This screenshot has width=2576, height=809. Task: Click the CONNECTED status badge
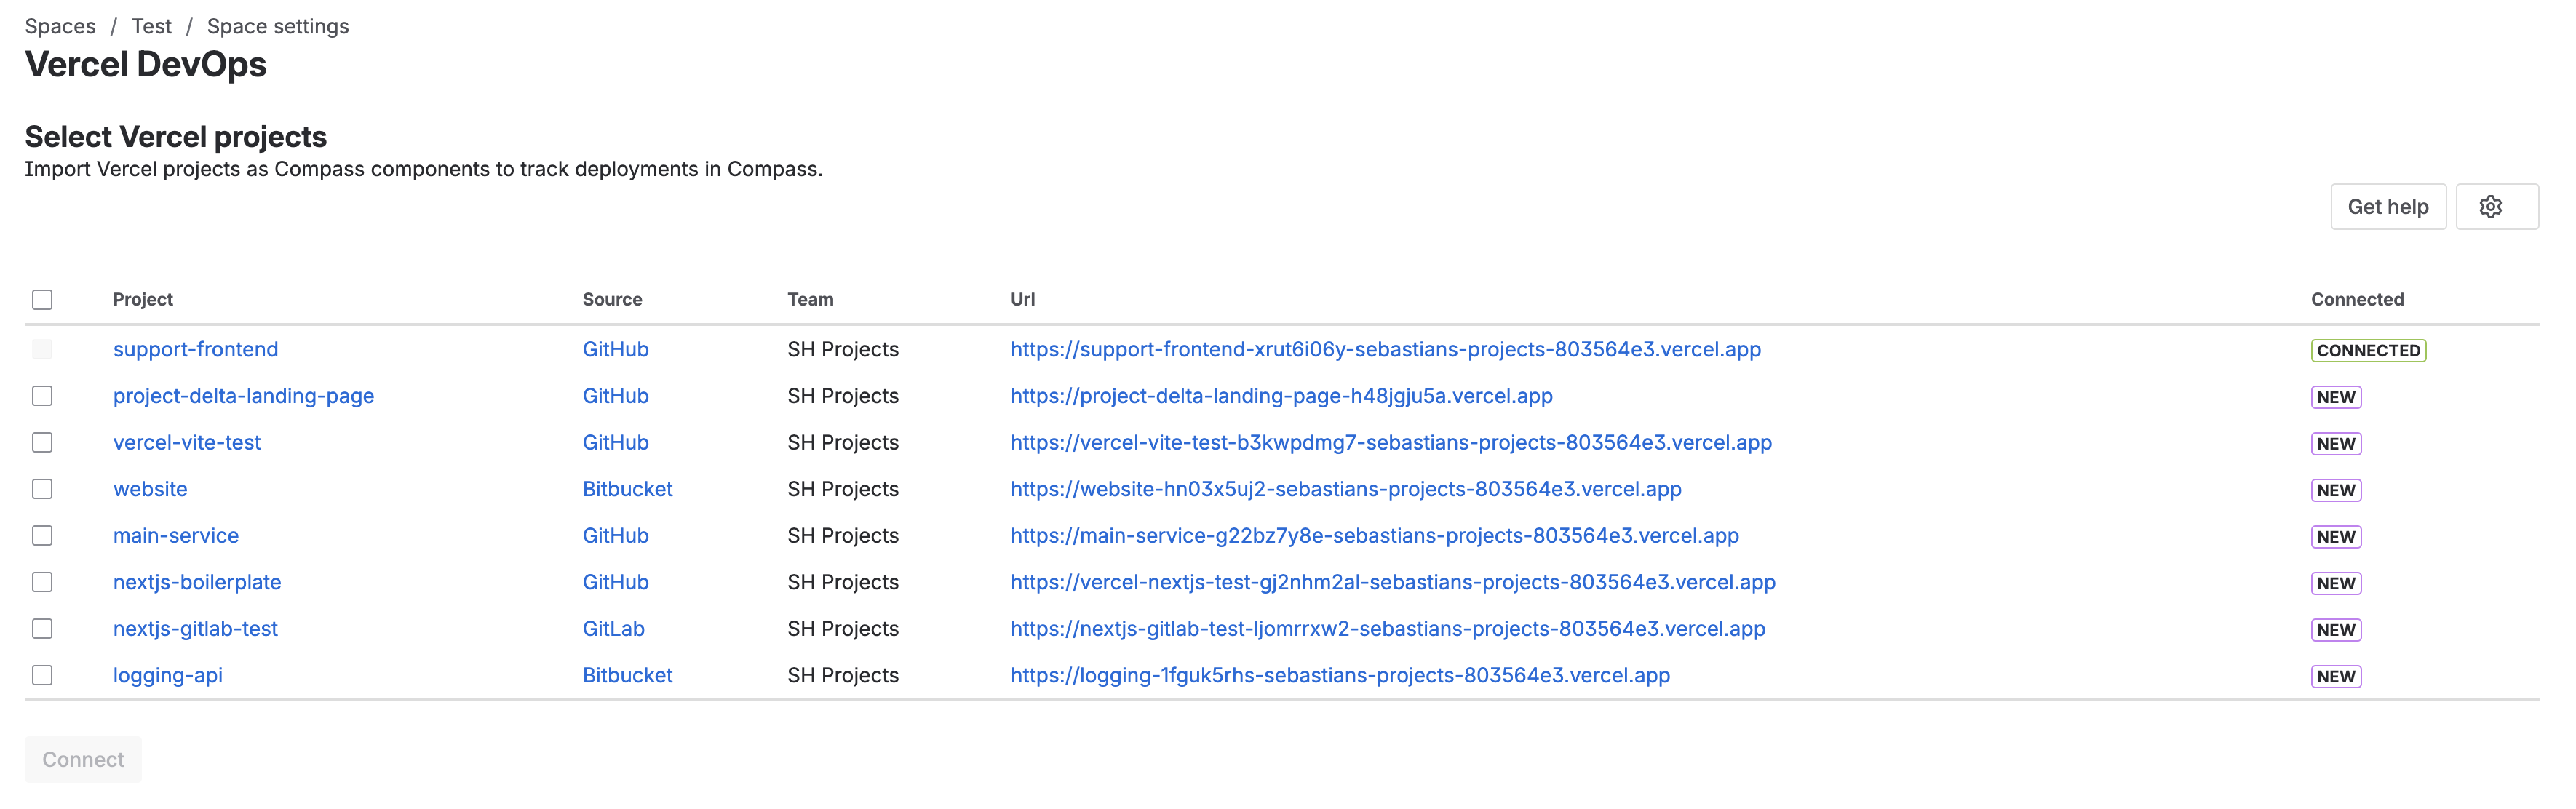pos(2367,351)
